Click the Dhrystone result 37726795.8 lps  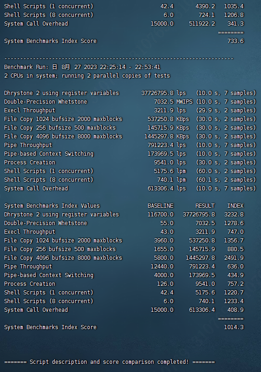click(x=164, y=93)
